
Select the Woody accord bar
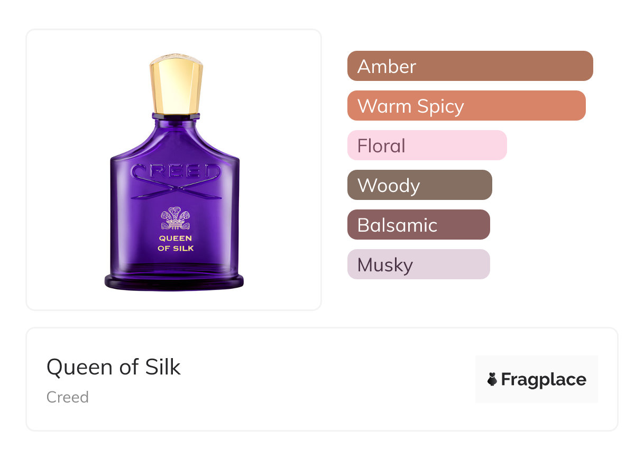419,185
